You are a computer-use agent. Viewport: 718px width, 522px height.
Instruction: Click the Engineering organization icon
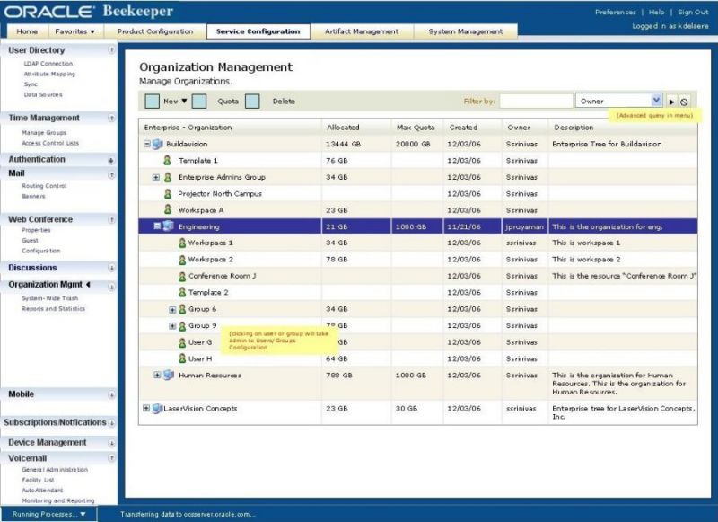(169, 226)
